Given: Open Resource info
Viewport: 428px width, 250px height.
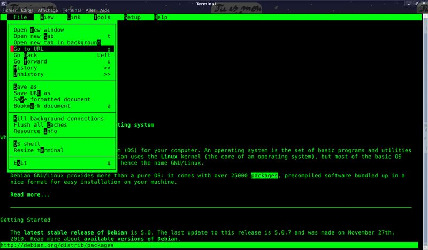Looking at the screenshot, I should pyautogui.click(x=62, y=131).
